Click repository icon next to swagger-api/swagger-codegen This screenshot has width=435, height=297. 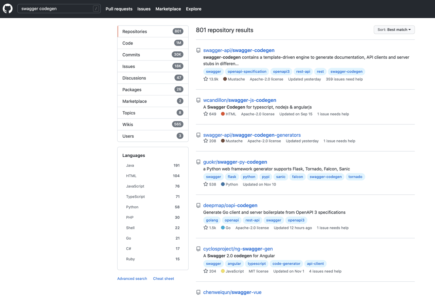pos(198,50)
